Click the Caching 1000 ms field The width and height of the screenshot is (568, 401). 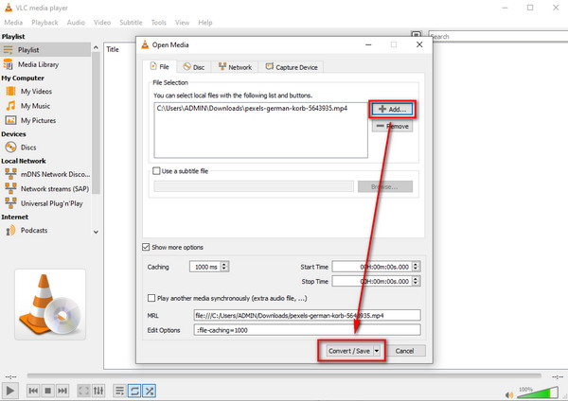tap(205, 267)
